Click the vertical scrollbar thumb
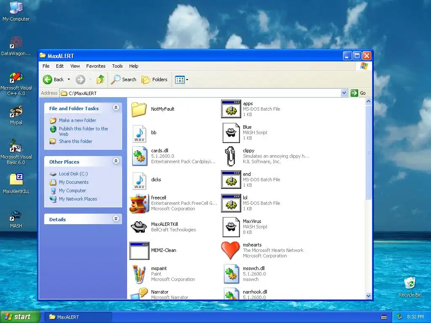 [368, 152]
